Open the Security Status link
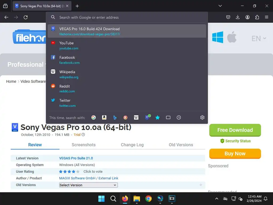The image size is (273, 205). 235,141
